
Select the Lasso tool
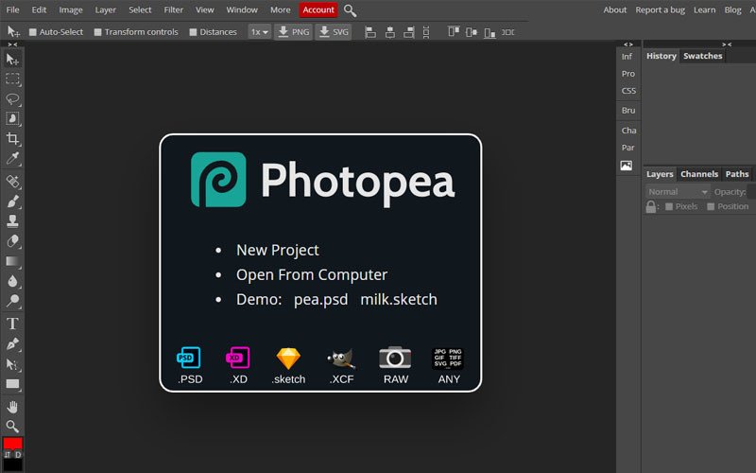12,99
